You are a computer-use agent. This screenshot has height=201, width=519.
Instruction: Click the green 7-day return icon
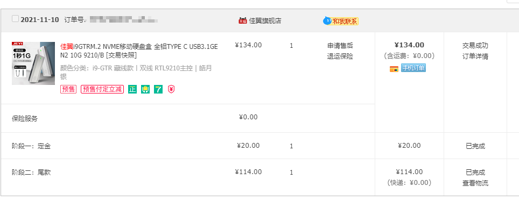point(158,89)
